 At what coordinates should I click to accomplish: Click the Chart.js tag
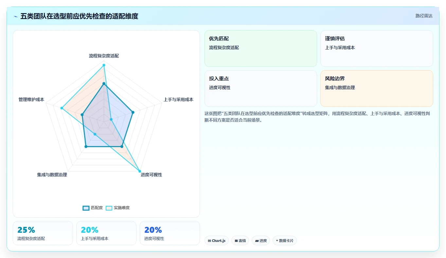pyautogui.click(x=217, y=241)
